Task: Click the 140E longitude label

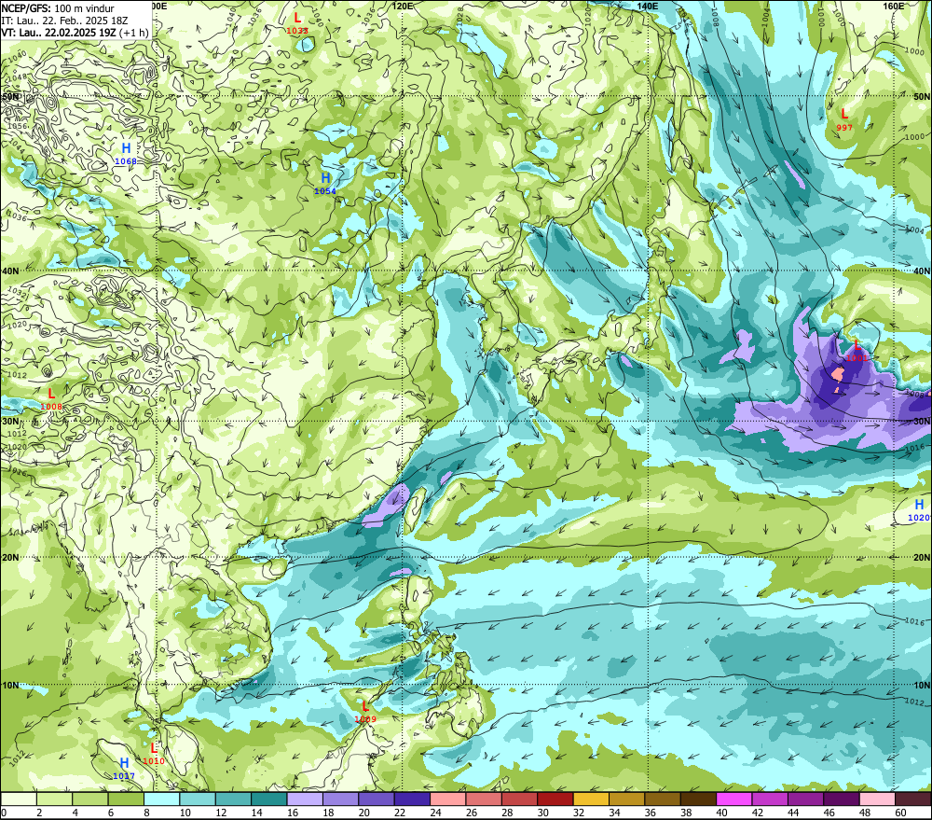Action: [648, 6]
